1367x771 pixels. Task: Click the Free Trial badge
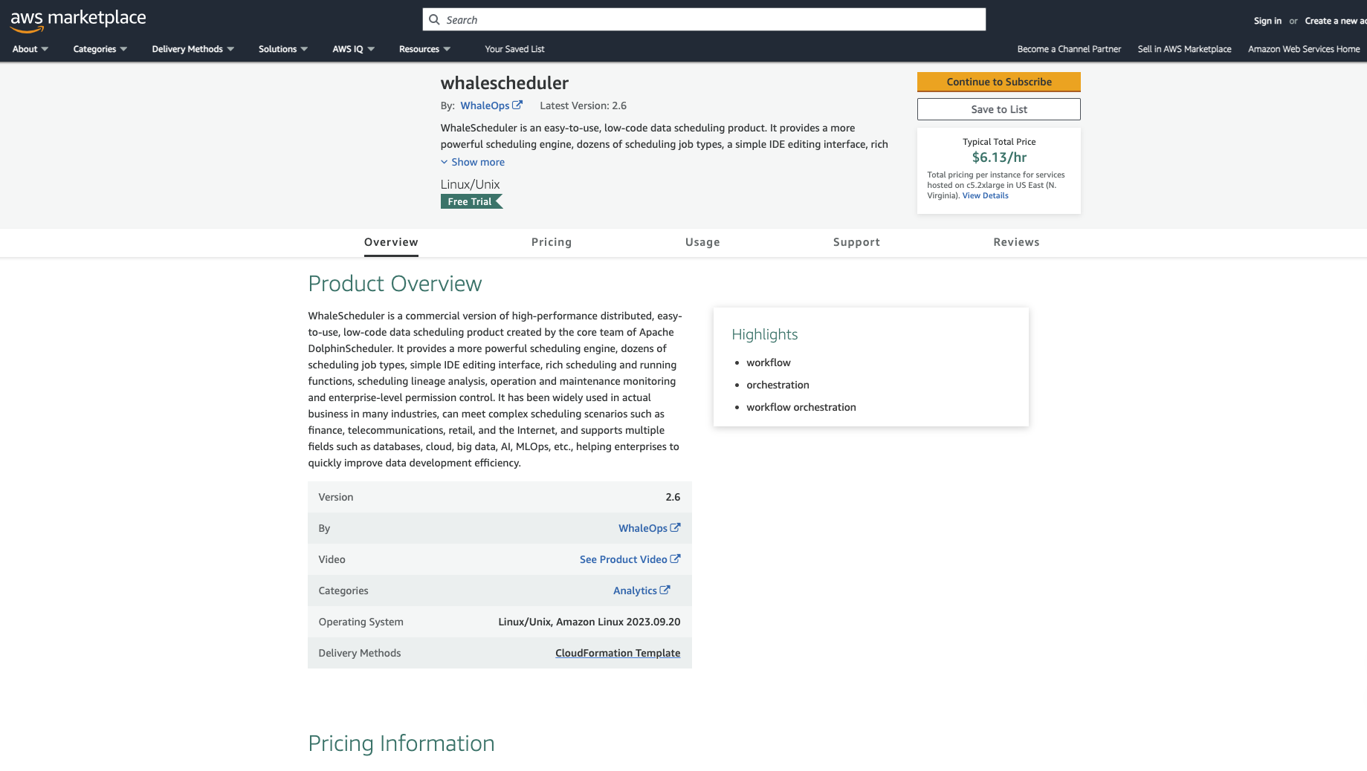(471, 201)
